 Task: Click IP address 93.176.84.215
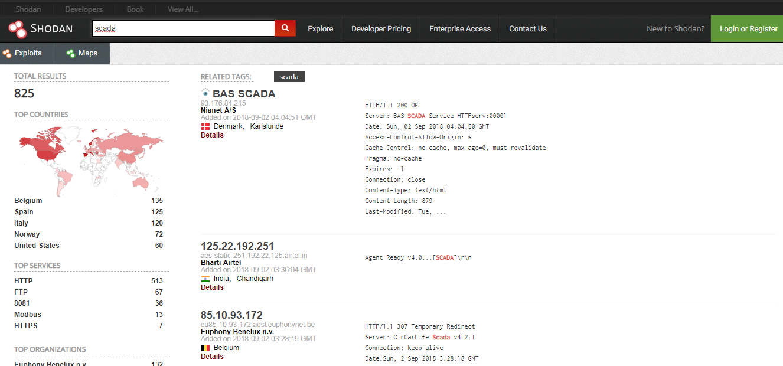223,103
